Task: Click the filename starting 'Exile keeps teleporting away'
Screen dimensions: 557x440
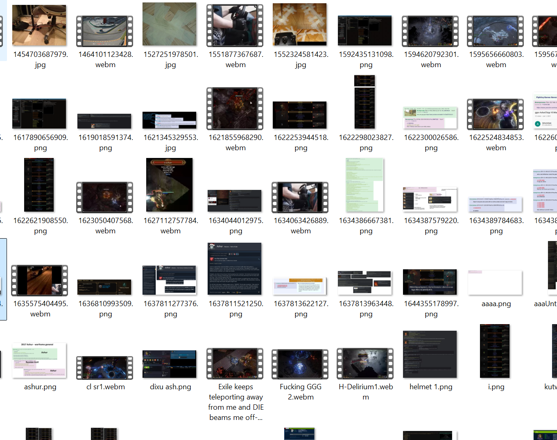Action: [x=235, y=402]
